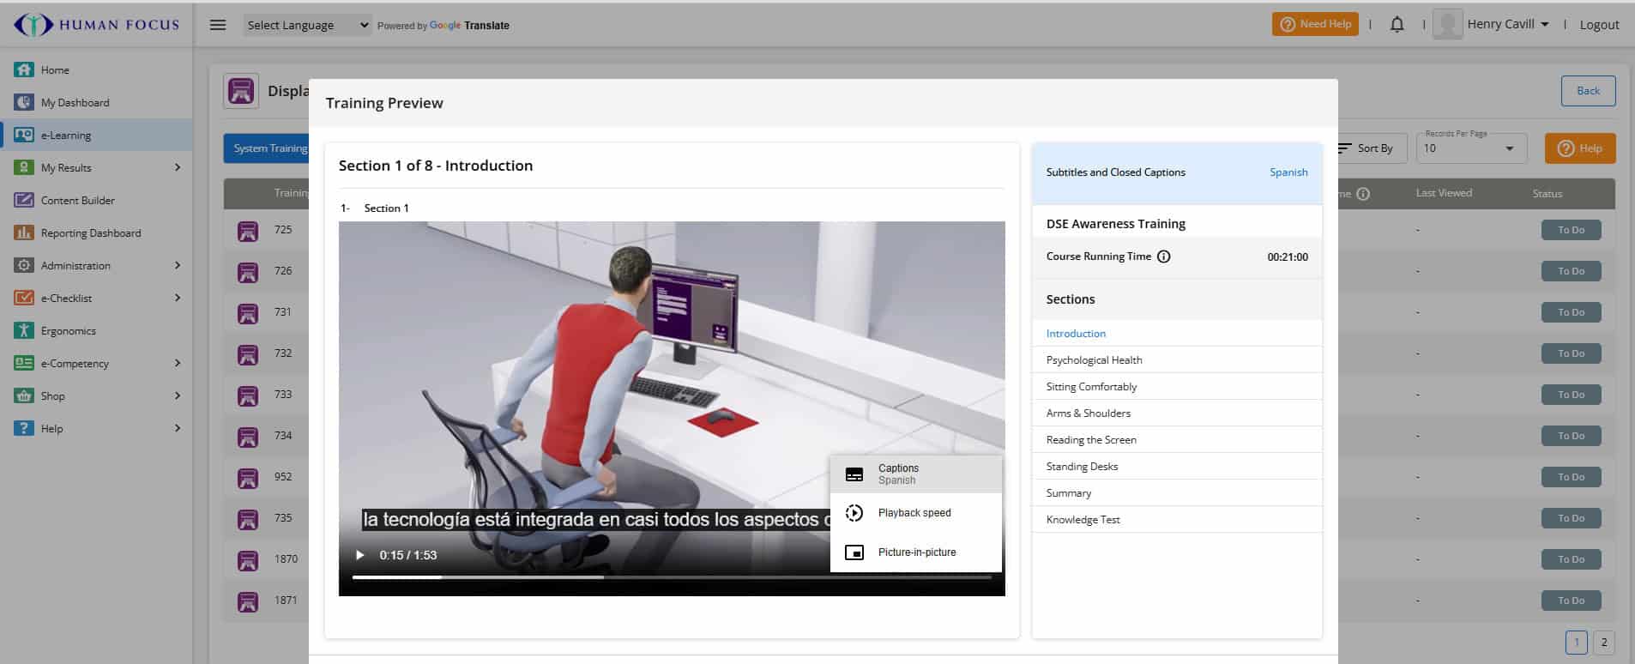The image size is (1635, 664).
Task: Click Course Running Time info icon
Action: [x=1164, y=257]
